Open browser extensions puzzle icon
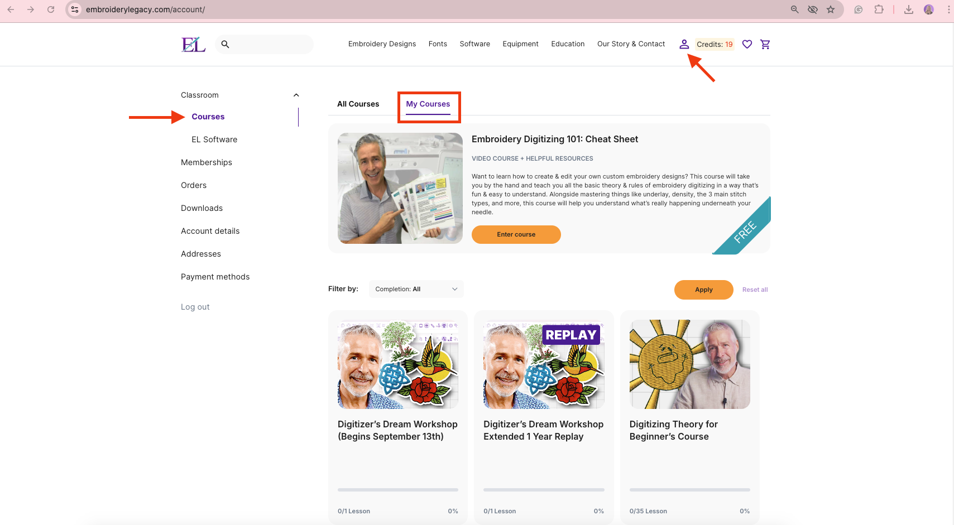This screenshot has height=525, width=954. (879, 9)
